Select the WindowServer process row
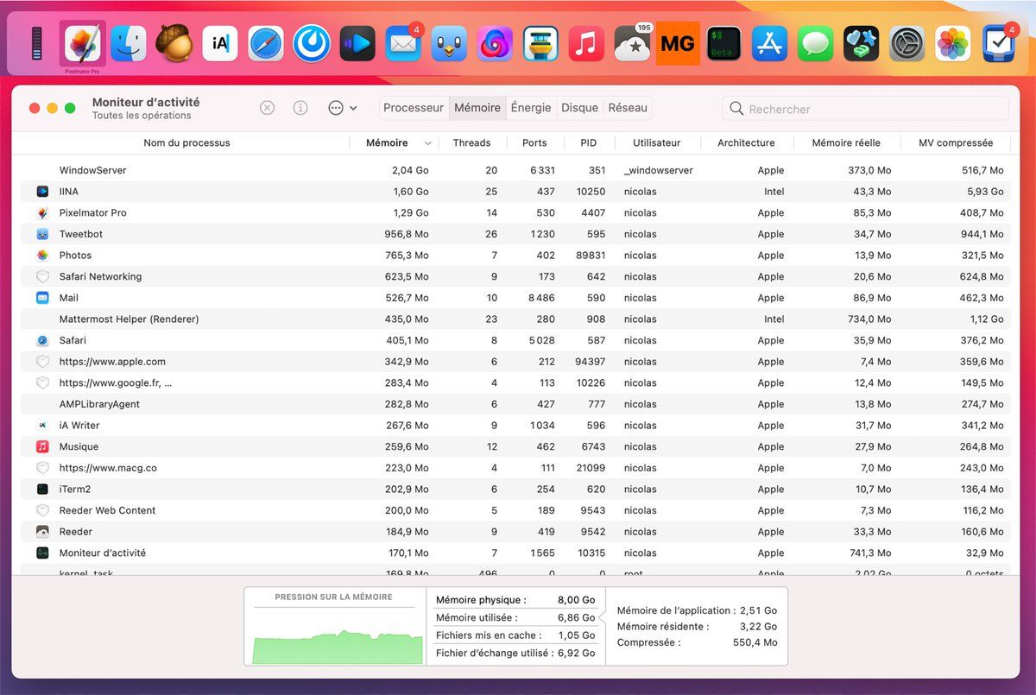Viewport: 1036px width, 695px height. (93, 171)
